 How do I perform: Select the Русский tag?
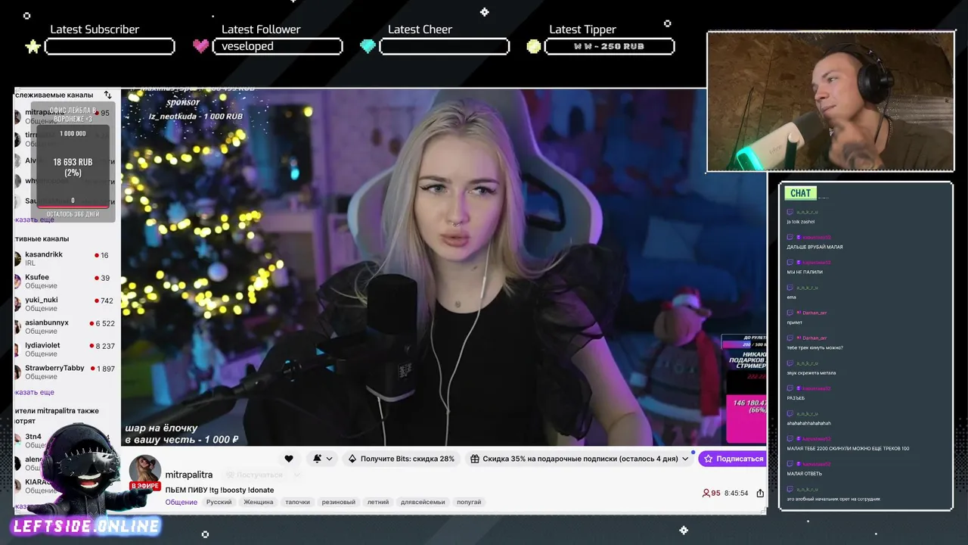point(219,502)
